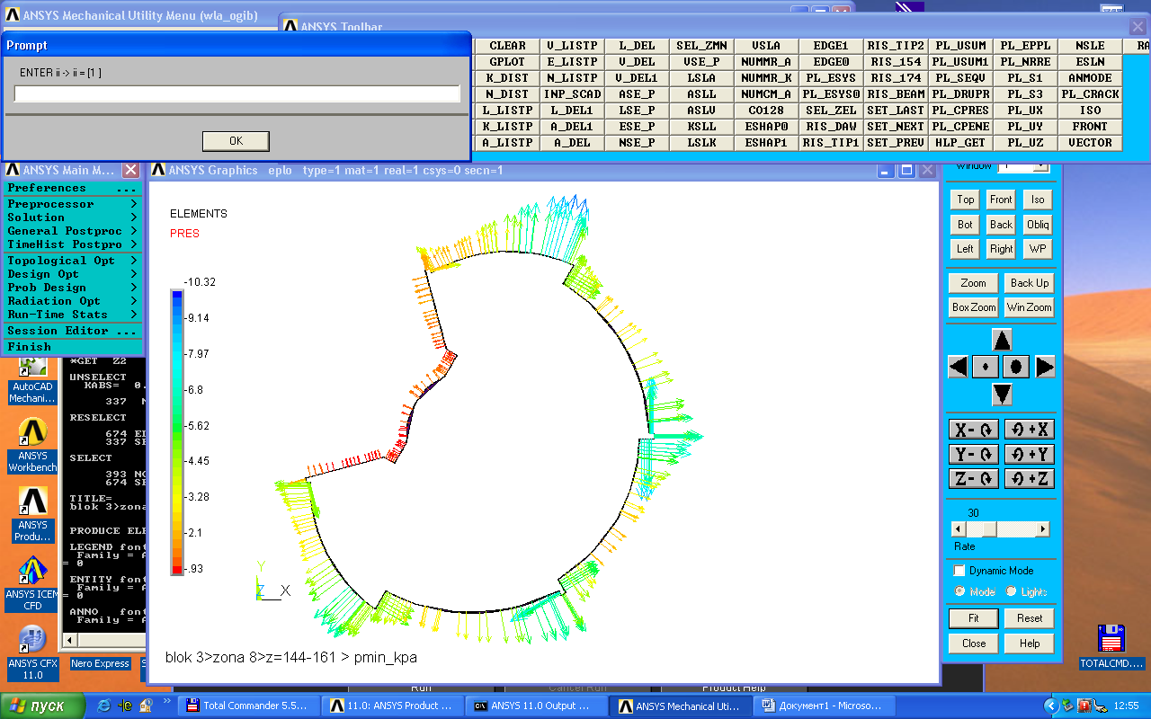Open ANSYS CFX 11.0 desktop icon
The height and width of the screenshot is (719, 1151).
32,652
